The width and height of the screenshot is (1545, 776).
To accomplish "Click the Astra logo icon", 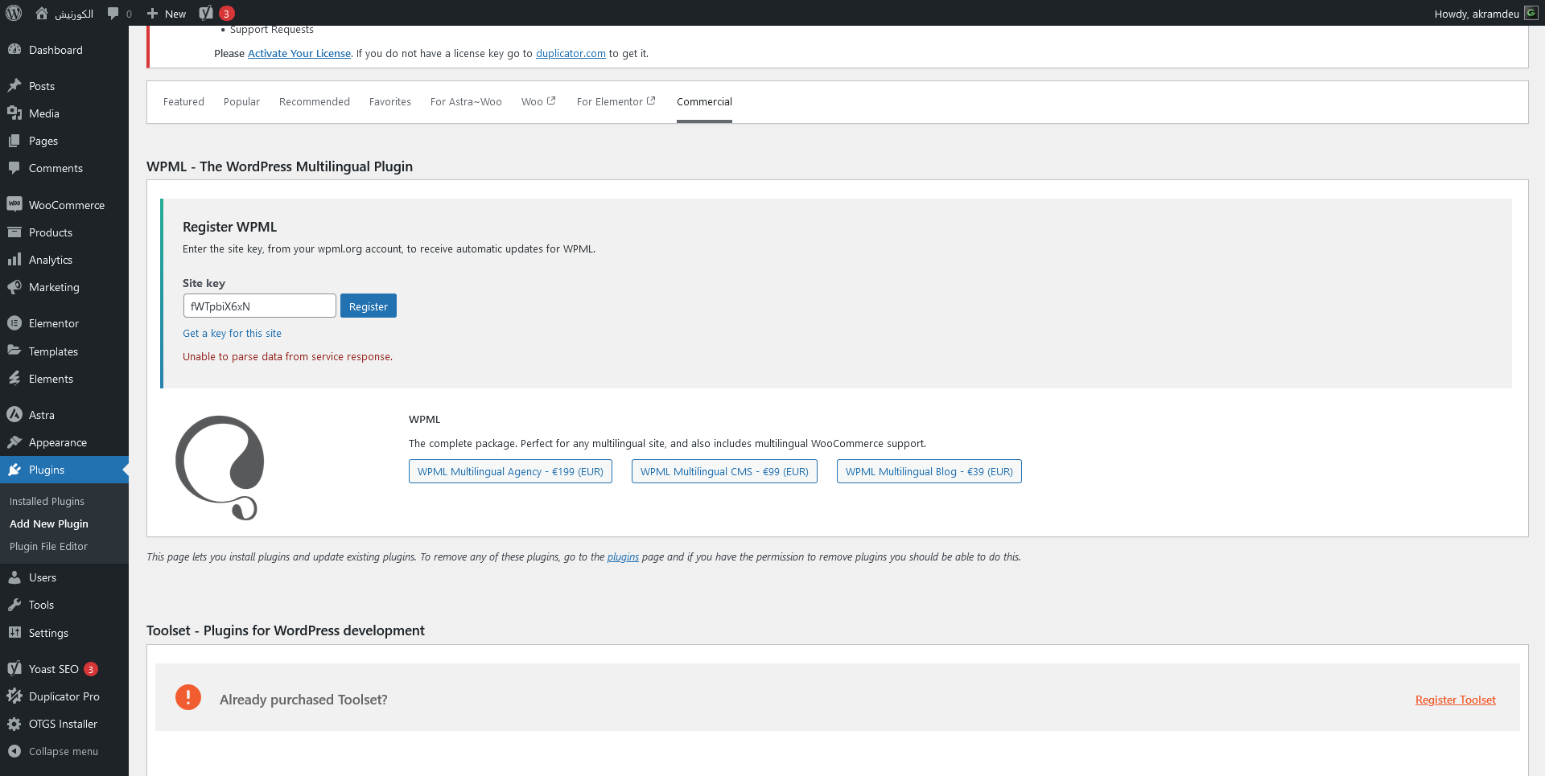I will coord(14,414).
